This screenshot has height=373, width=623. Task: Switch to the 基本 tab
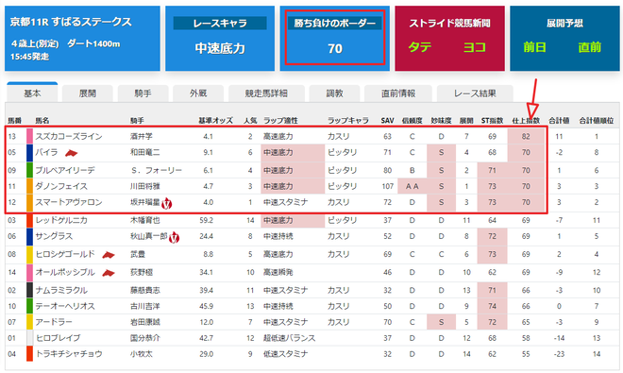click(32, 93)
